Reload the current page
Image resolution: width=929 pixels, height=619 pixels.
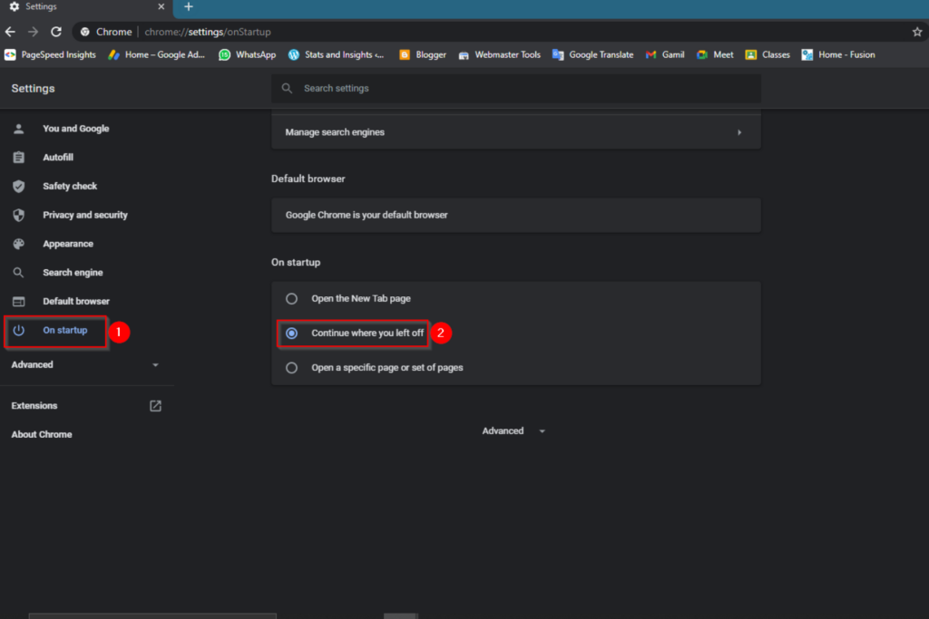tap(56, 31)
